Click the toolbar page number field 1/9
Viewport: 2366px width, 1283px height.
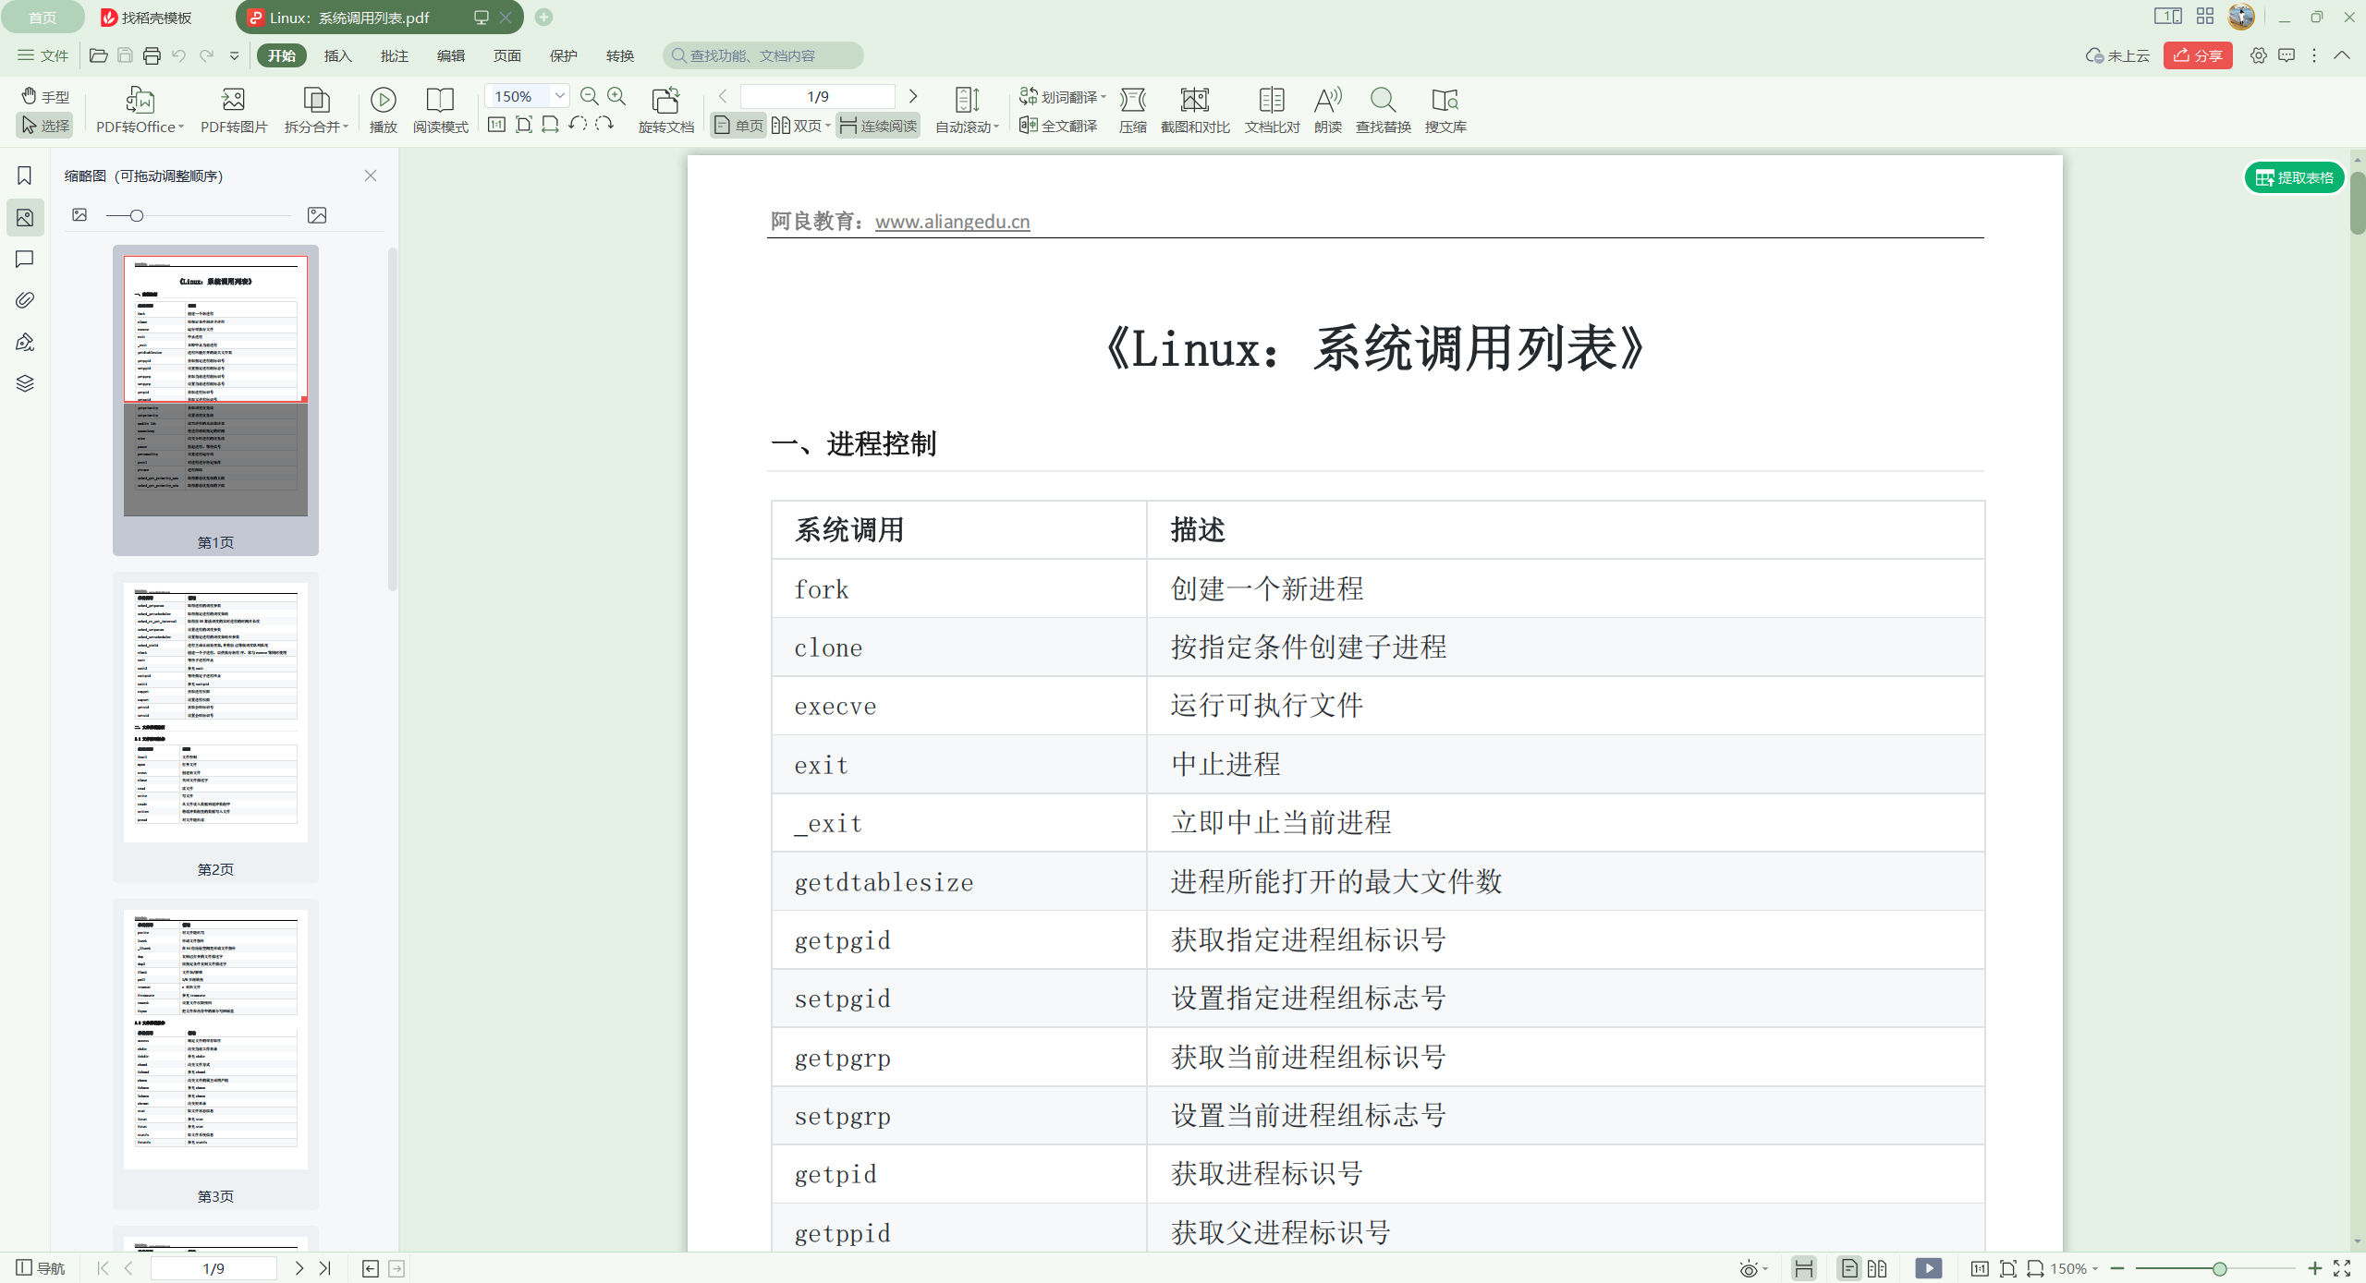click(818, 96)
